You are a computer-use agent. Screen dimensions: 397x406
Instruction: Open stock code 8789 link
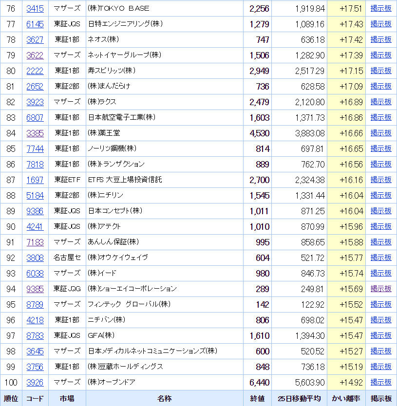click(35, 305)
